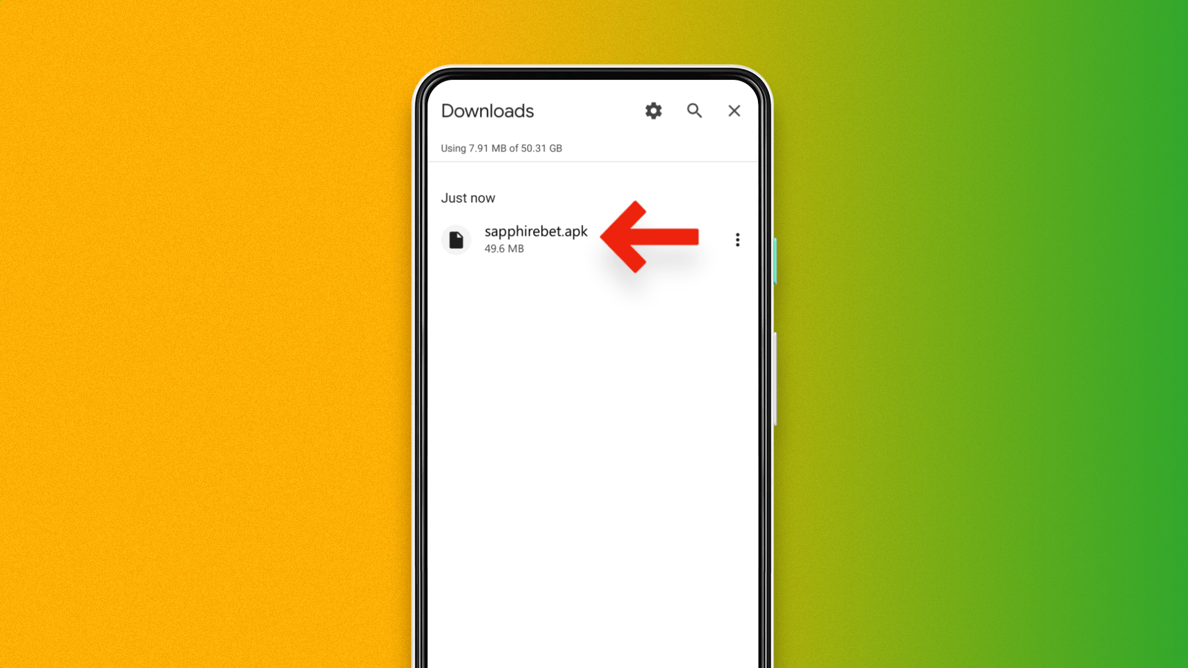
Task: Click the Just now timestamp section
Action: pyautogui.click(x=468, y=197)
